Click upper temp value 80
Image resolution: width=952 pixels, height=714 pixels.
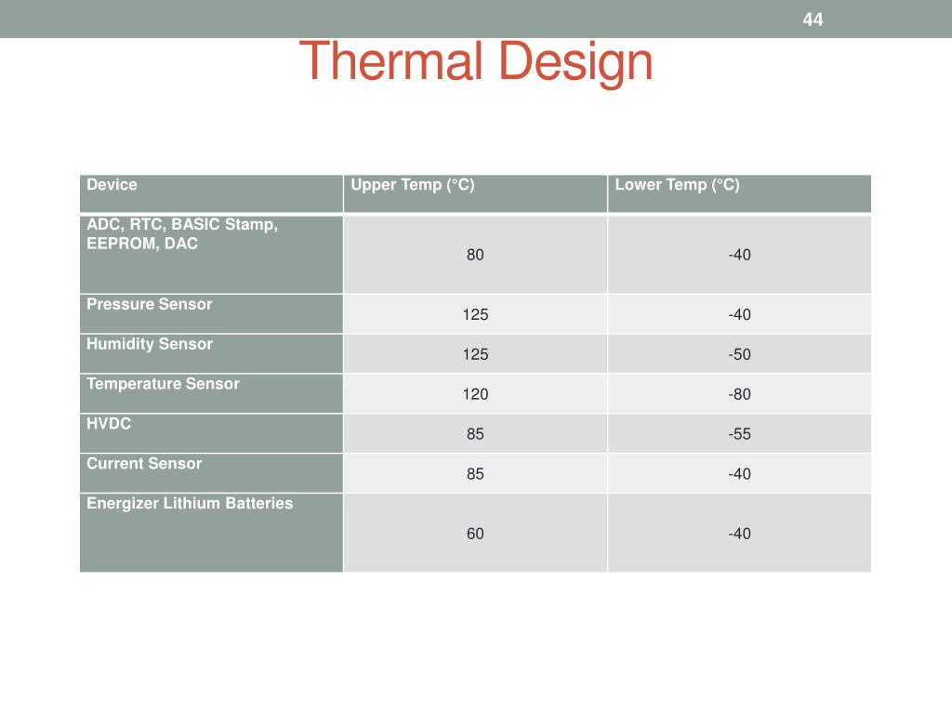click(x=475, y=255)
